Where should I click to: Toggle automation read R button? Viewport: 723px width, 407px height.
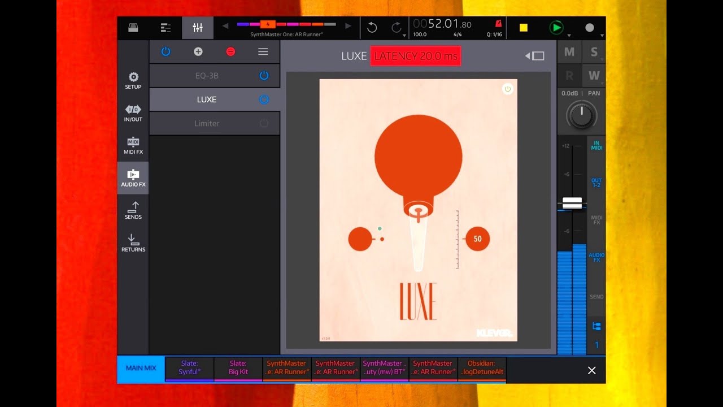569,76
